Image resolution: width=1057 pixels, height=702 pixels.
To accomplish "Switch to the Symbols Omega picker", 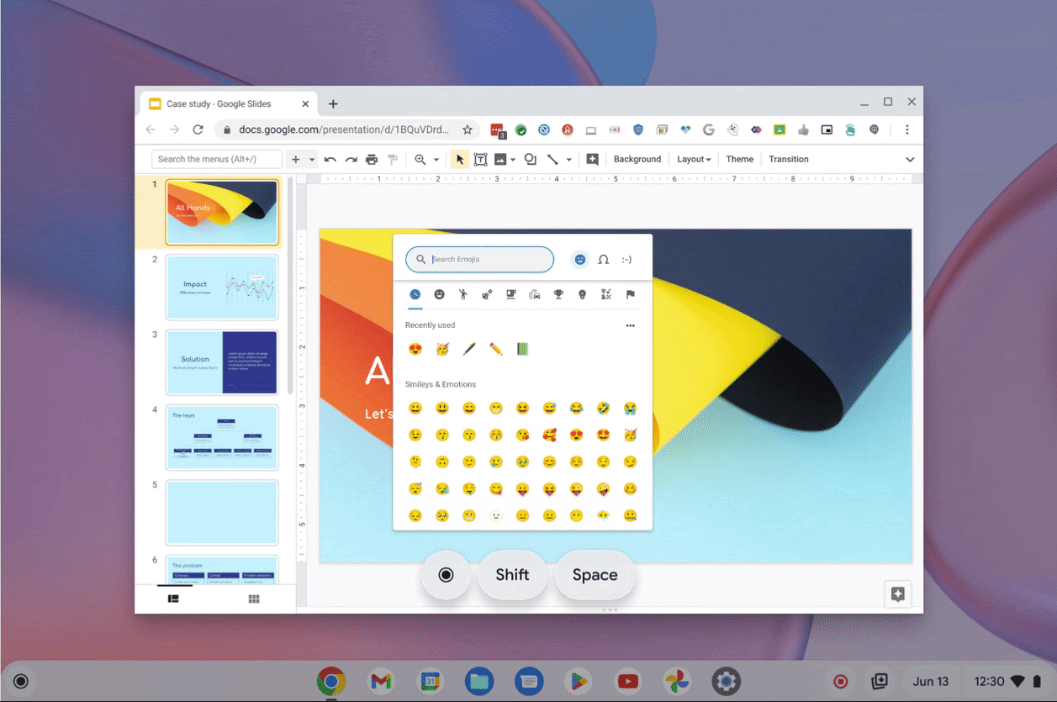I will click(x=603, y=259).
